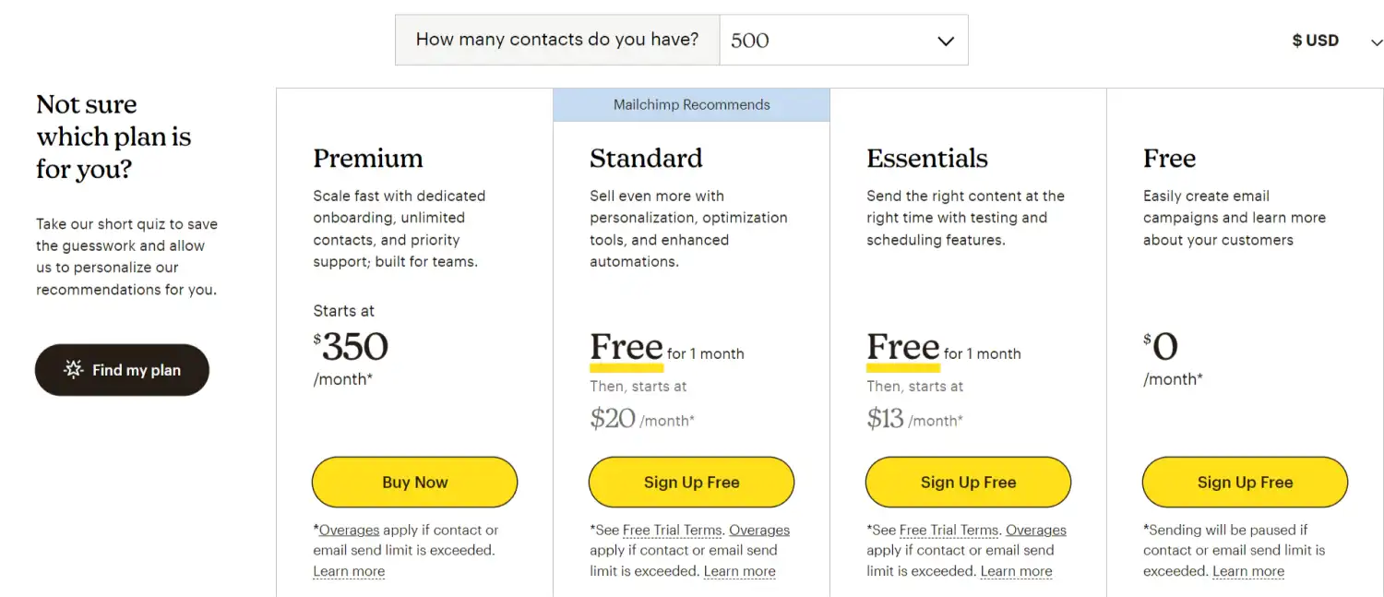Click Overages link in Essentials footnote

[1036, 531]
